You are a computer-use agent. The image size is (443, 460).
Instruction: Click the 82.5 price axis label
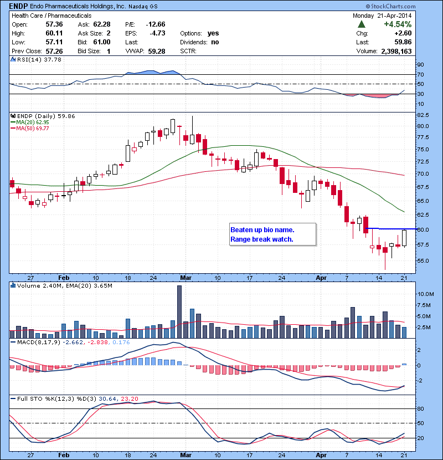(x=423, y=115)
